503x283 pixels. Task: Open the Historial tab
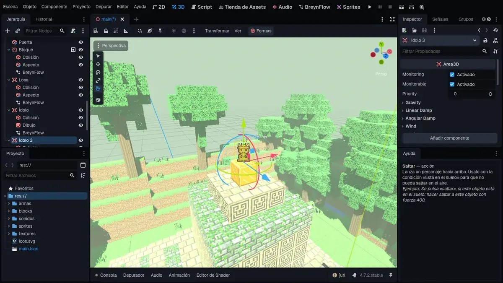(44, 19)
